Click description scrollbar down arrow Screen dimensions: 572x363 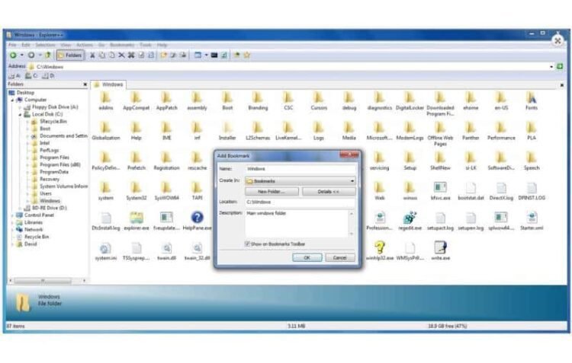[x=352, y=234]
